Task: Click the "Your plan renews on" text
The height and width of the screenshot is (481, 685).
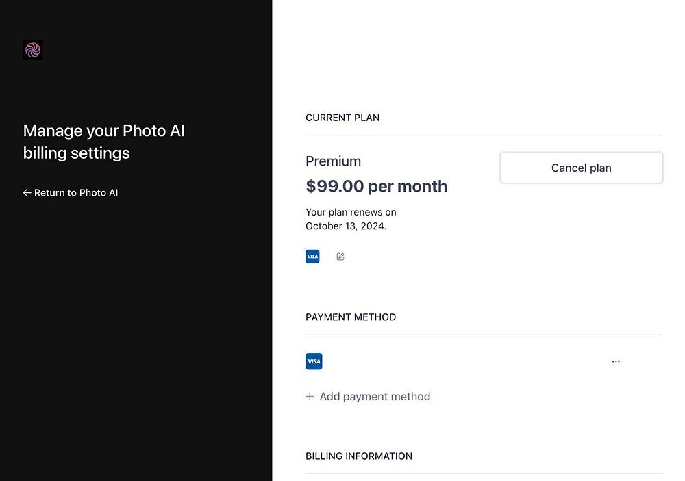Action: tap(351, 212)
